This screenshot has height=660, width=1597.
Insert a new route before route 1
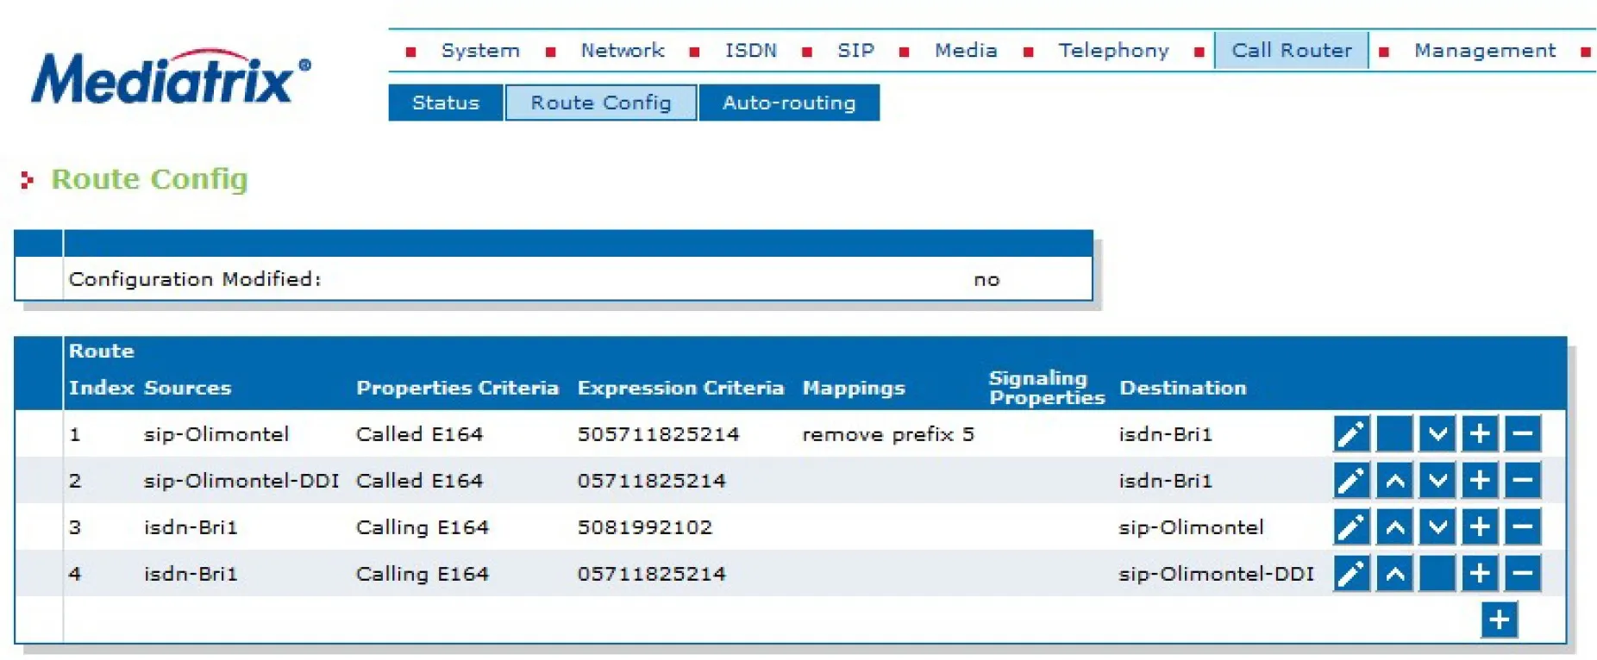(1480, 433)
